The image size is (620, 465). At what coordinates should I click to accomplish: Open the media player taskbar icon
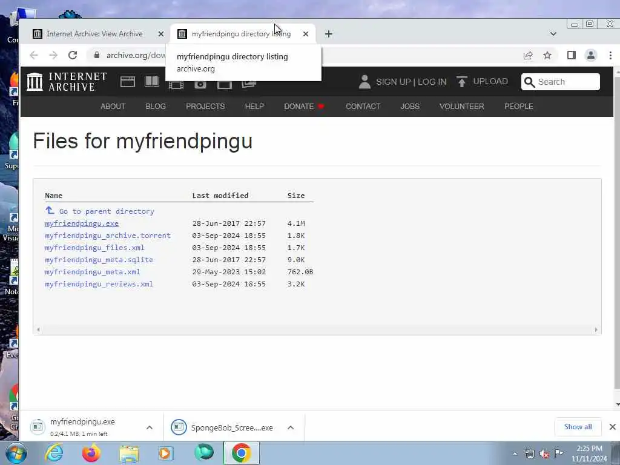pos(165,453)
